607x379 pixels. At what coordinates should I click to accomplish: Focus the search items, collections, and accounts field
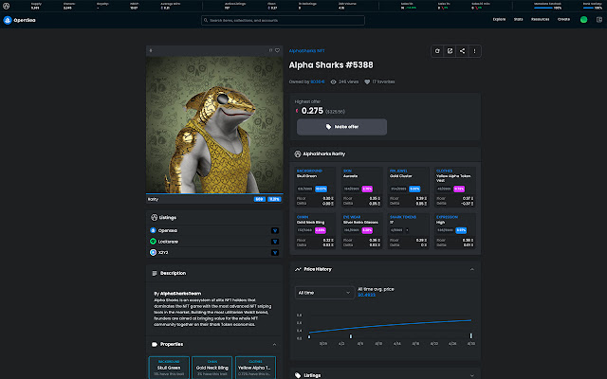coord(283,20)
